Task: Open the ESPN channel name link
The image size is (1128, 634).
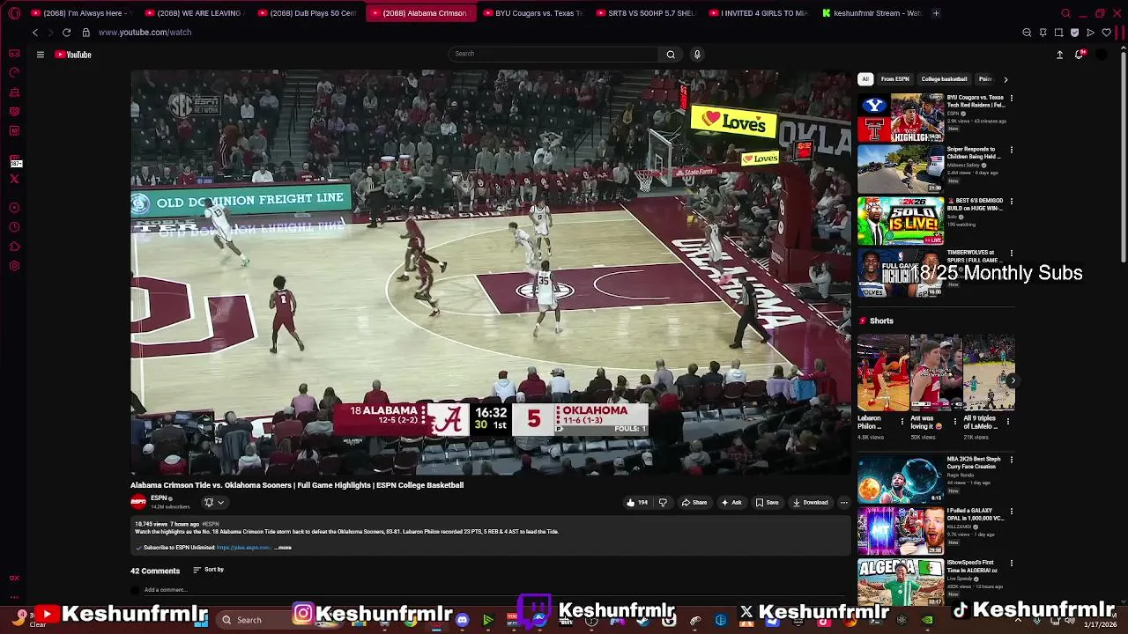Action: tap(159, 498)
